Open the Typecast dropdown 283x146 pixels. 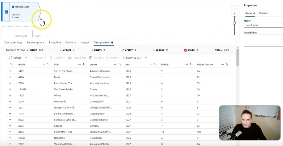(x=40, y=58)
